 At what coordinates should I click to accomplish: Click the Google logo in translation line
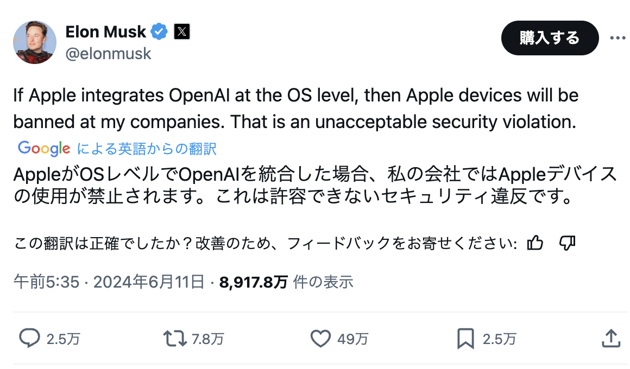(44, 149)
